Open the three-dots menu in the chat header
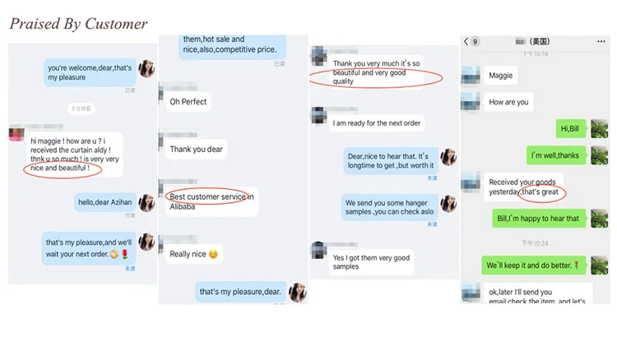The height and width of the screenshot is (337, 617). [x=601, y=41]
